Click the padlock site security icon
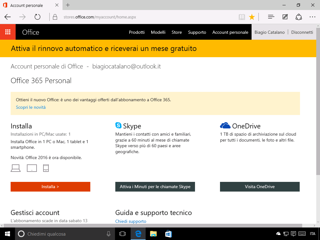Viewport: 320px width, 240px height. point(55,17)
